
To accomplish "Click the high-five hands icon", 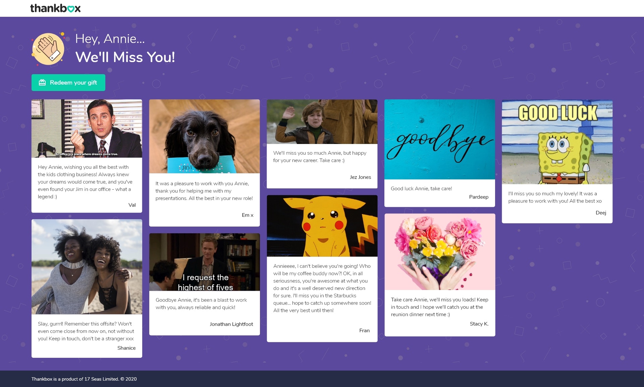I will pos(48,49).
